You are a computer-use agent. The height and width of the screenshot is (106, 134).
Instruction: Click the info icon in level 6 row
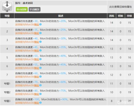[40, 68]
